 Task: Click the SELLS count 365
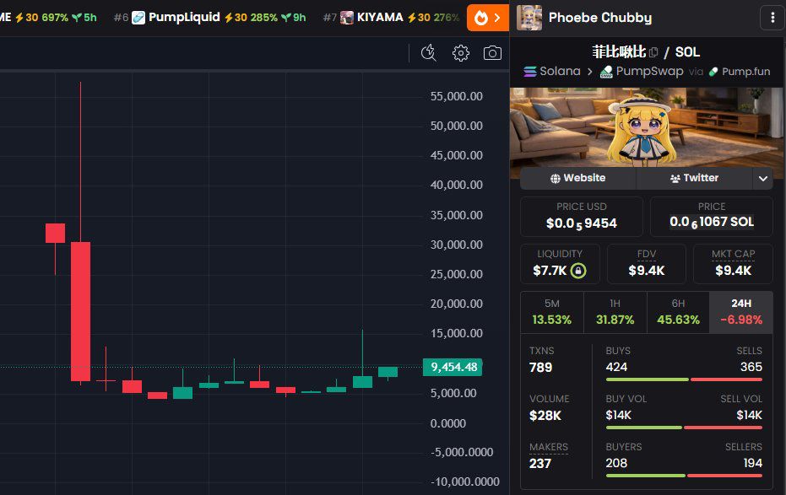pos(751,367)
